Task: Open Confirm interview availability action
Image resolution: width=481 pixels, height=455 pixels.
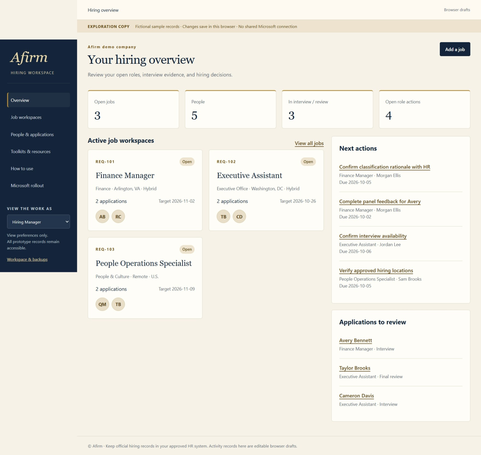Action: (373, 236)
